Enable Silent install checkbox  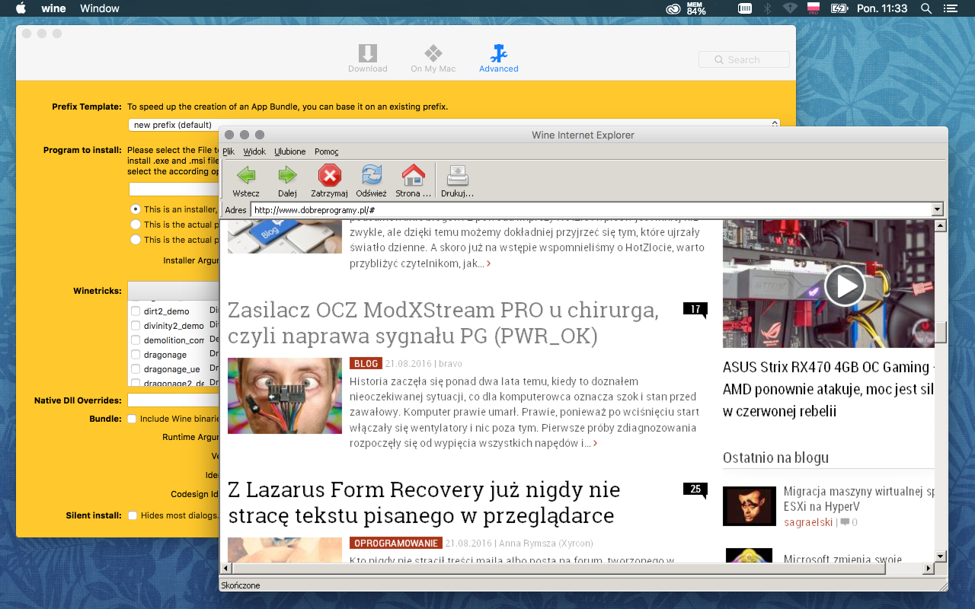tap(132, 515)
